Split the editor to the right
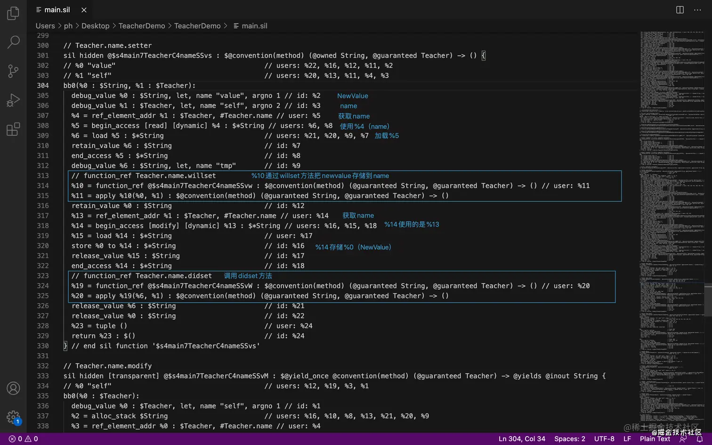Image resolution: width=712 pixels, height=445 pixels. [x=680, y=10]
